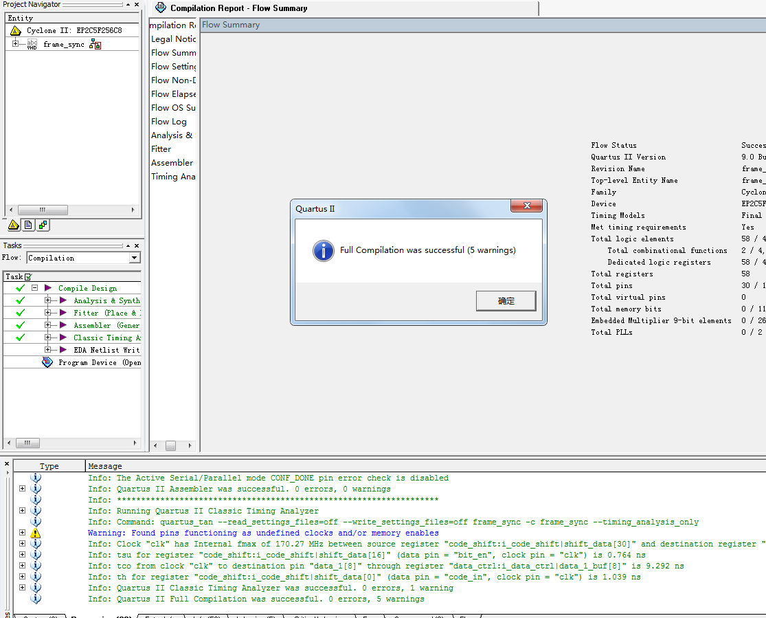This screenshot has width=766, height=618.
Task: Open the Flow Compilation dropdown
Action: [x=134, y=258]
